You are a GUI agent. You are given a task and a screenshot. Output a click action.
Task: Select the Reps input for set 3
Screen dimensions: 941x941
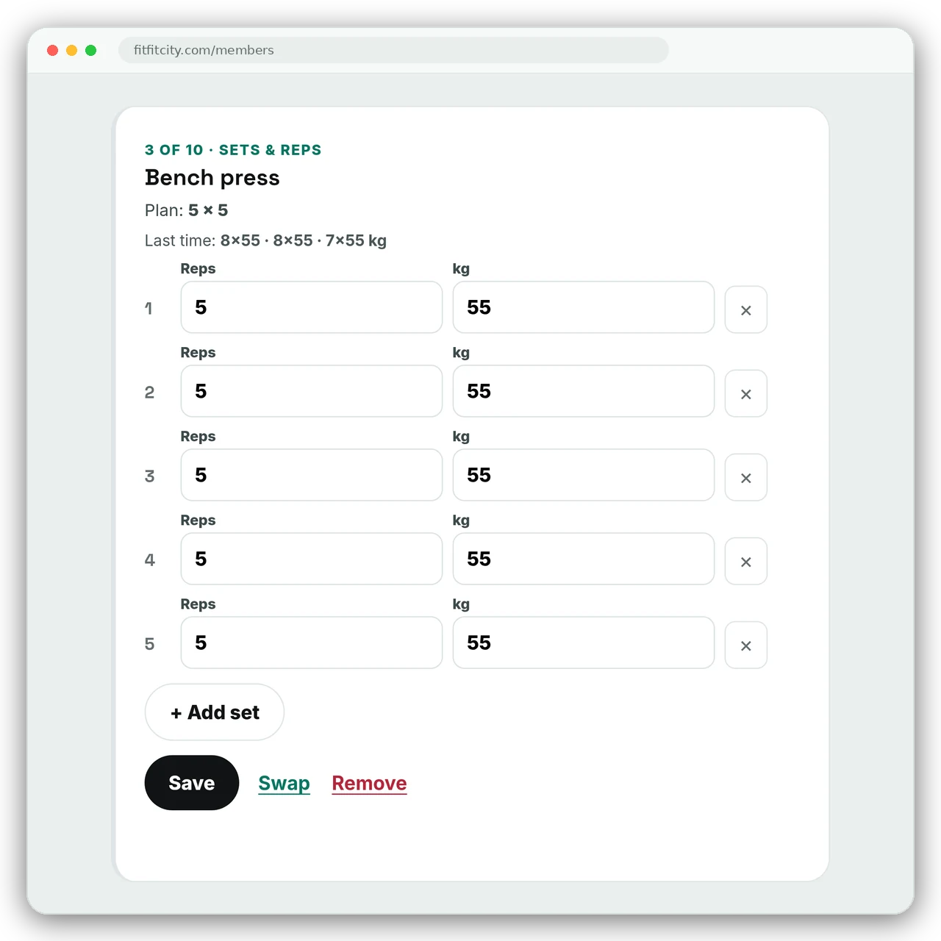312,475
